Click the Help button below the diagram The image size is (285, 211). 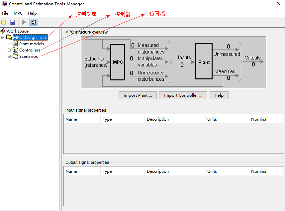point(219,95)
